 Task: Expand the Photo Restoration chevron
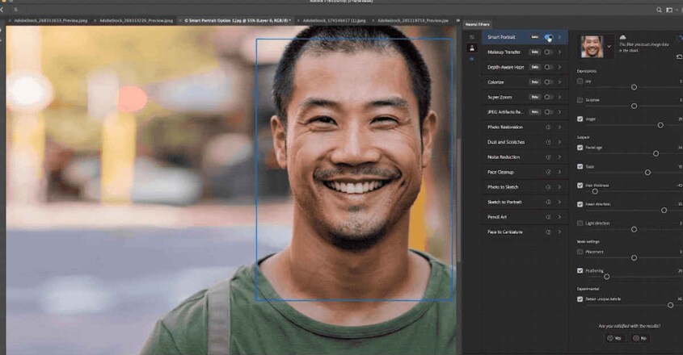[x=560, y=127]
